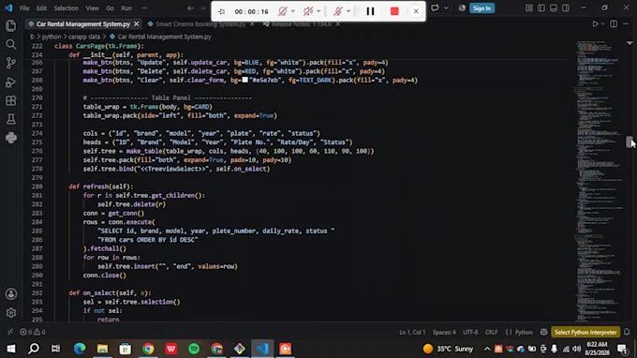Screen dimensions: 637x358
Task: Close the Smart Cinema Booking System.py tab
Action: pos(252,24)
